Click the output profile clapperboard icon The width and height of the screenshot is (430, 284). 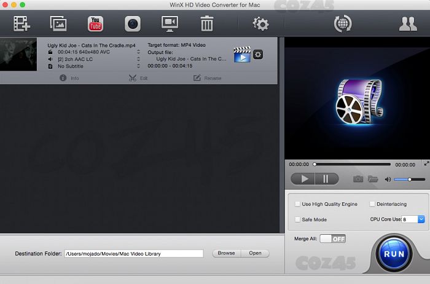coord(242,54)
